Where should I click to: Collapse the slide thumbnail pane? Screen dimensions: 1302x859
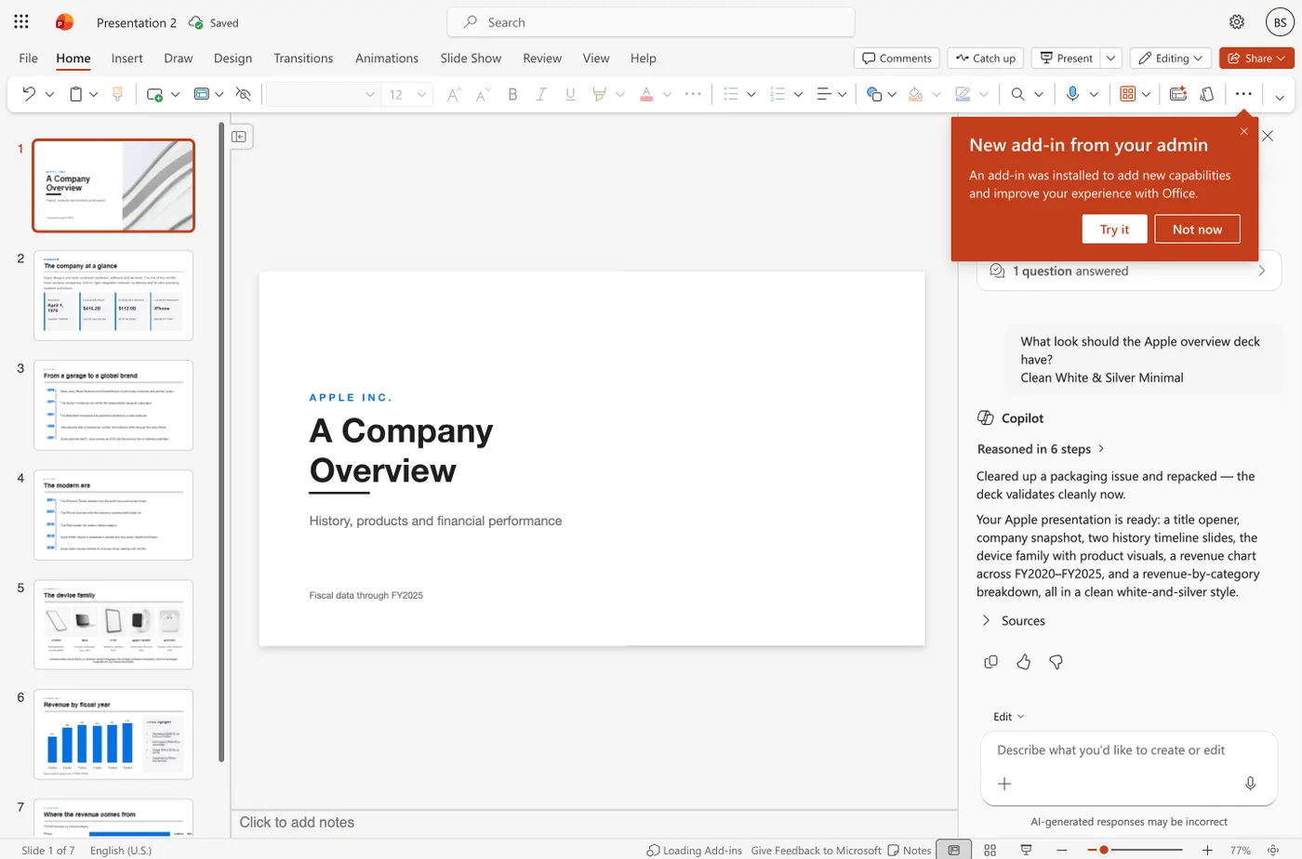pos(239,137)
